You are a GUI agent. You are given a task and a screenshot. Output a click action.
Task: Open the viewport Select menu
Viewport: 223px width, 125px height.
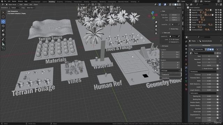26,5
